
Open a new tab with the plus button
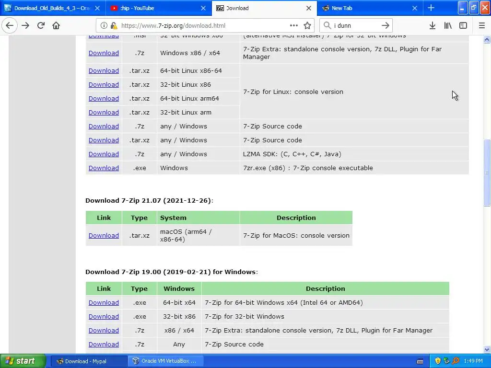431,8
